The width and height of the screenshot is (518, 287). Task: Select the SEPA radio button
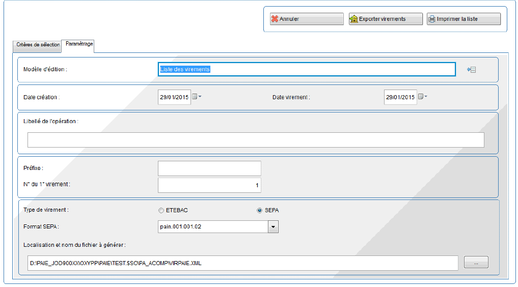point(260,211)
